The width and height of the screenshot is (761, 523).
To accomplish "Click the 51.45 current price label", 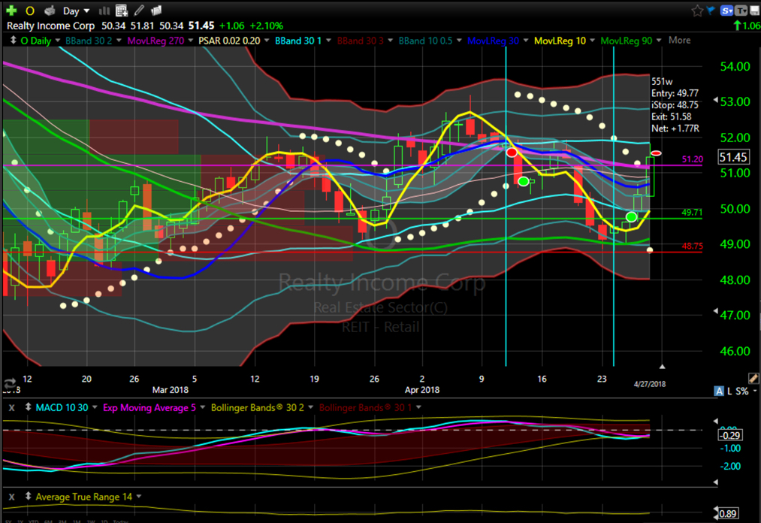I will tap(733, 157).
